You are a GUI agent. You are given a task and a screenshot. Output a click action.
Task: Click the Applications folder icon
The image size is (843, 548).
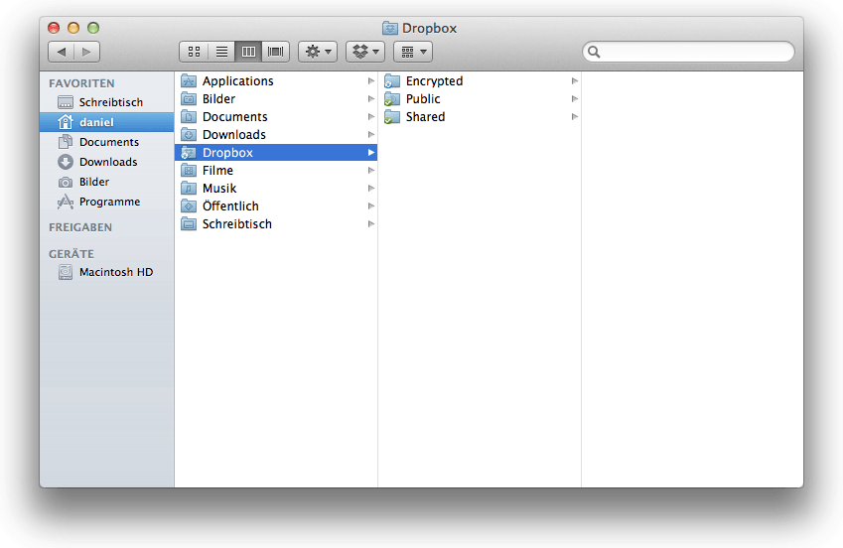click(189, 81)
